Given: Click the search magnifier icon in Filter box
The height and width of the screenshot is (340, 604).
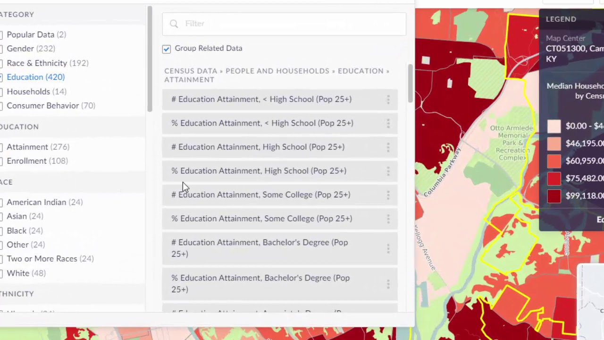Looking at the screenshot, I should 174,24.
